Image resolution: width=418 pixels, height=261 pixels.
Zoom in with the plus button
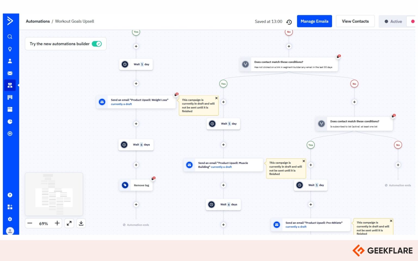[57, 223]
